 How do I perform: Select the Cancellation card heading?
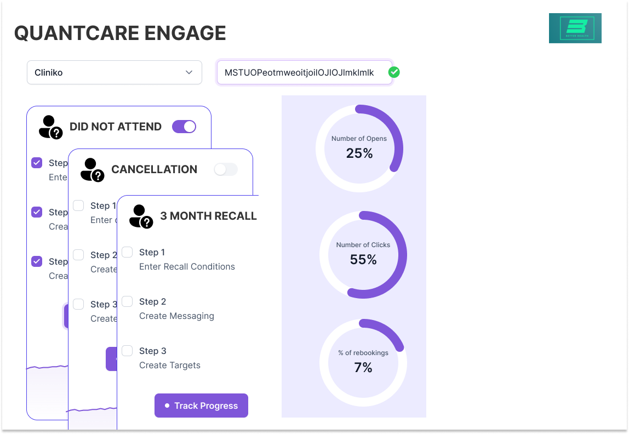pos(154,169)
